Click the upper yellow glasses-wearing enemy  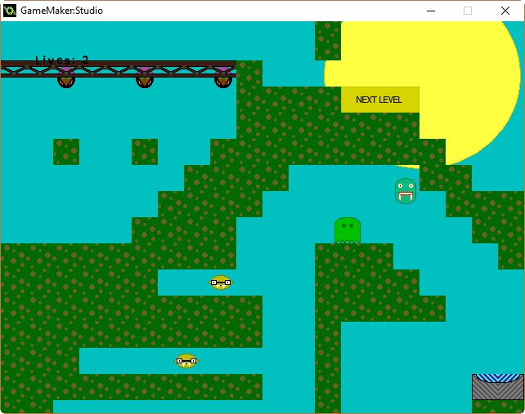(x=220, y=283)
